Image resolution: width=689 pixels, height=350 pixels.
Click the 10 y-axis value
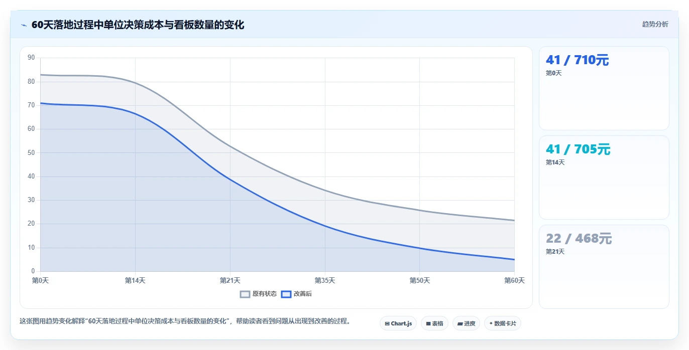tap(31, 248)
